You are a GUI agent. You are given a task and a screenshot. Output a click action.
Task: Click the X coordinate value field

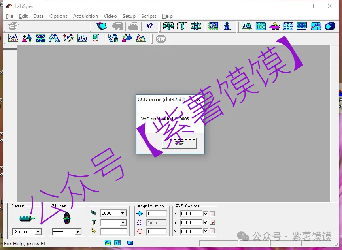coord(191,214)
